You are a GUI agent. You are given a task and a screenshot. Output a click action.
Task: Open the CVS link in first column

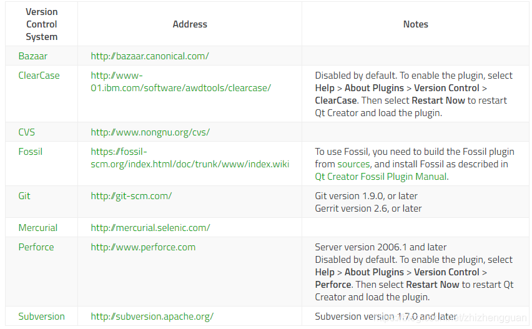tap(27, 132)
